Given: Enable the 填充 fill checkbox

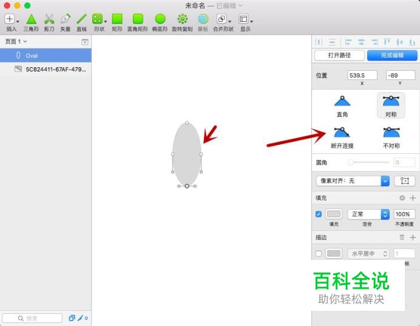Looking at the screenshot, I should pos(319,214).
